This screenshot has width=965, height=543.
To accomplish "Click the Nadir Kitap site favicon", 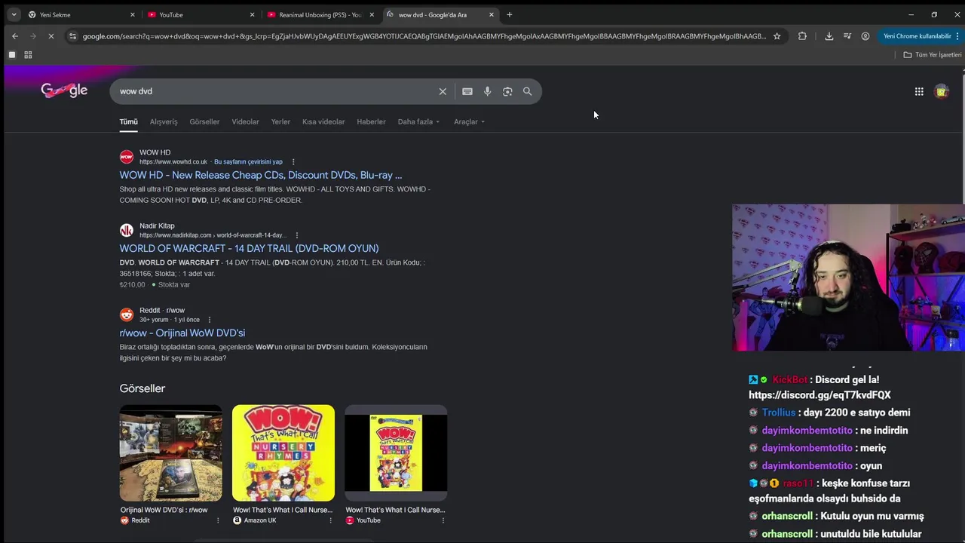I will pos(127,230).
